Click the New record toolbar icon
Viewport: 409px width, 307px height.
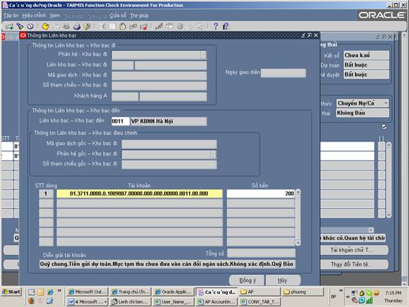tap(10, 26)
